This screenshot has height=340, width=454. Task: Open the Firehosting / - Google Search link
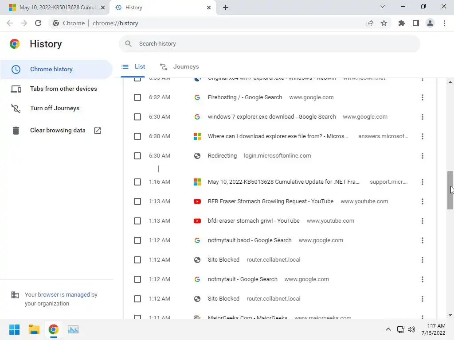point(245,97)
